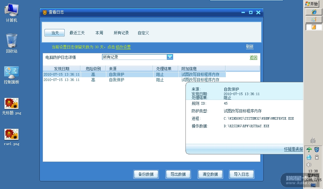Select the rav1.png file icon
The height and width of the screenshot is (189, 323).
(x=12, y=137)
